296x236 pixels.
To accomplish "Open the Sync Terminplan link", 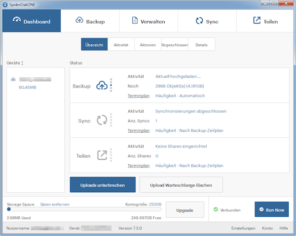I will point(139,130).
